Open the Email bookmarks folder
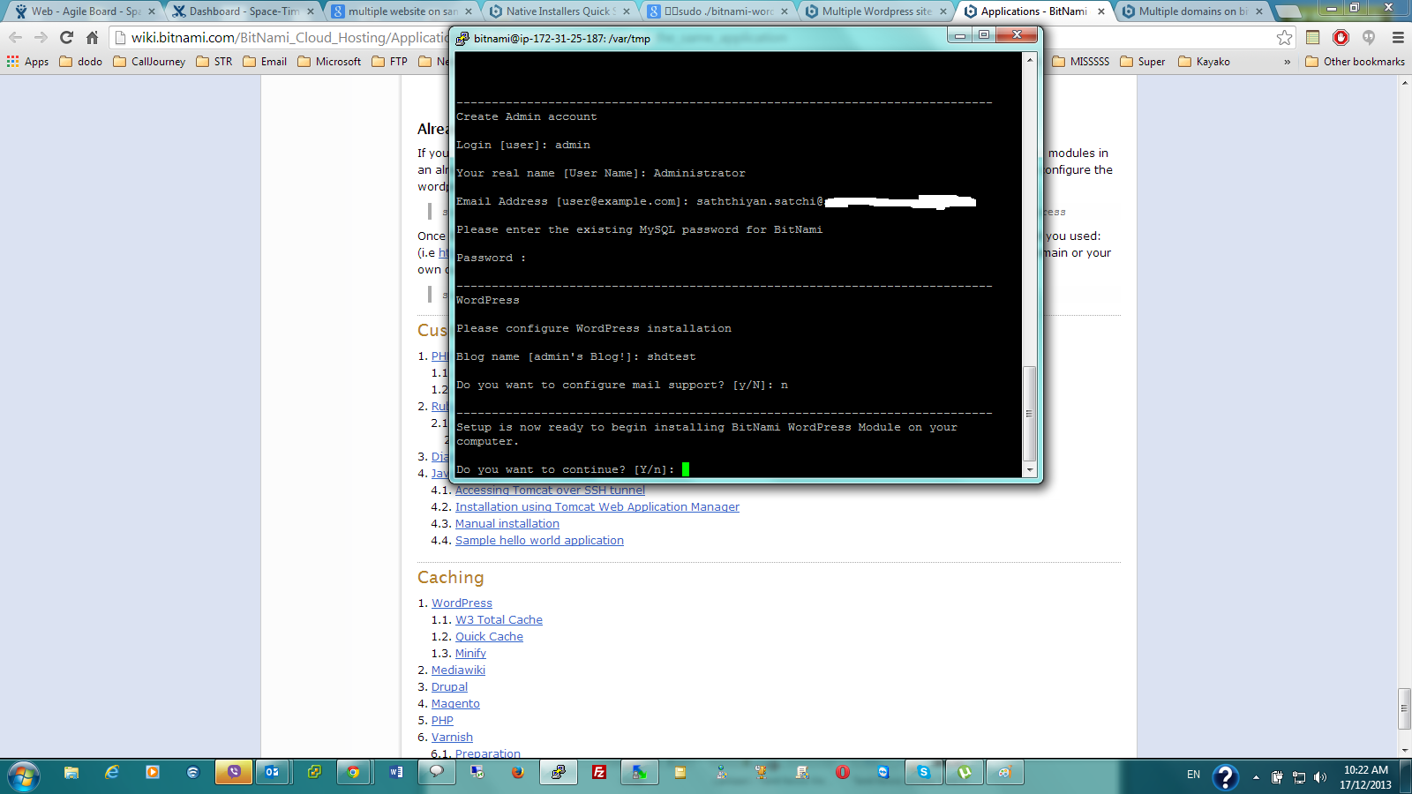The width and height of the screenshot is (1412, 794). pos(265,62)
